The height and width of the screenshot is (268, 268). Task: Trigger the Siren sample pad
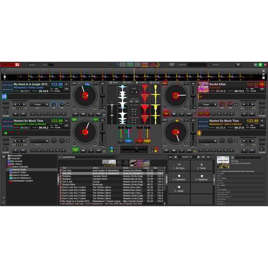click(x=202, y=166)
